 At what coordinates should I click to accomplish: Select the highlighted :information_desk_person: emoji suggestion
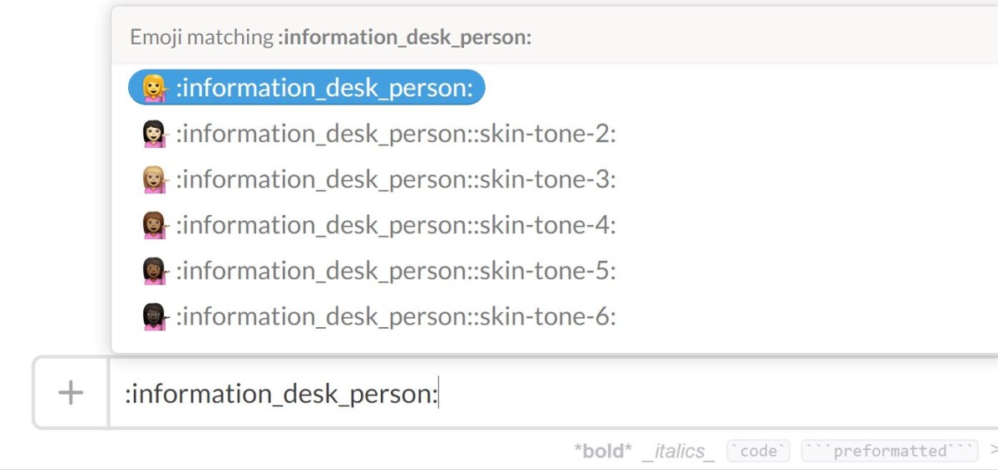coord(307,87)
